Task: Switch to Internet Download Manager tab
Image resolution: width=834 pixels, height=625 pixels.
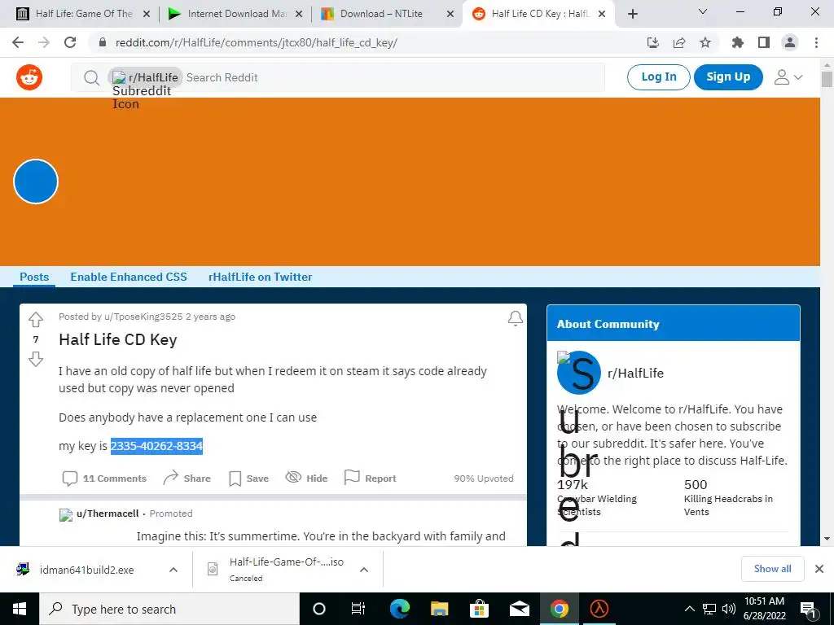Action: [x=237, y=14]
